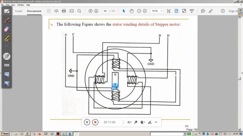Screen dimensions: 243x136
Task: Click the screen capture icon in sidebar
Action: point(7,83)
